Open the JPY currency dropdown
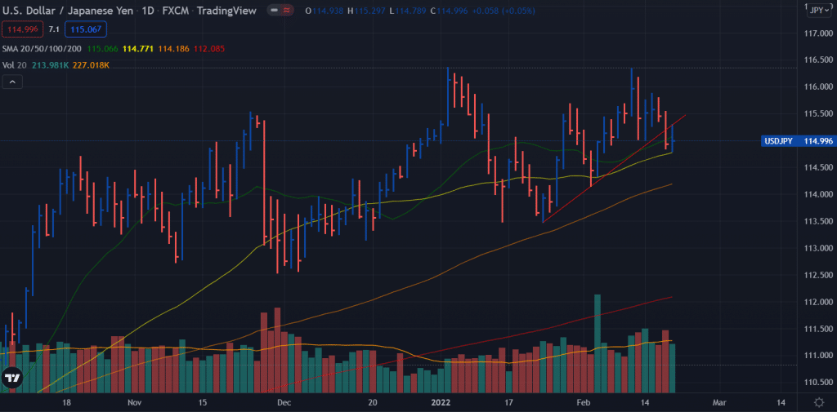This screenshot has height=412, width=837. click(x=817, y=11)
